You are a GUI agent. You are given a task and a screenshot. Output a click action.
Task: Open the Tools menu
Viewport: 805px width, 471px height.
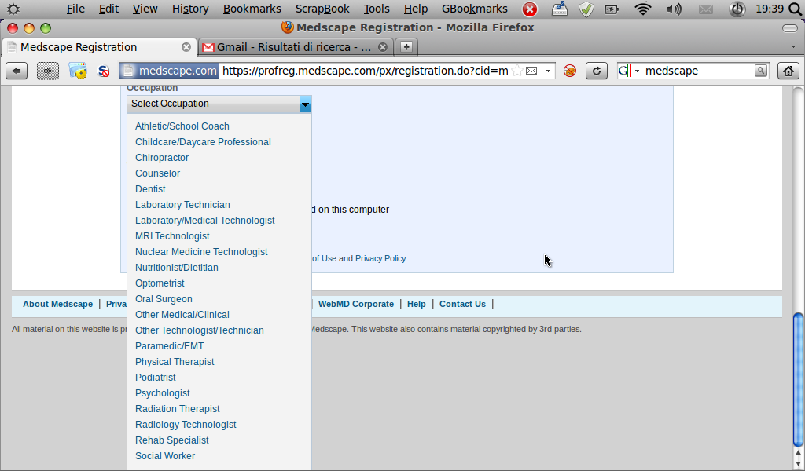(x=377, y=9)
